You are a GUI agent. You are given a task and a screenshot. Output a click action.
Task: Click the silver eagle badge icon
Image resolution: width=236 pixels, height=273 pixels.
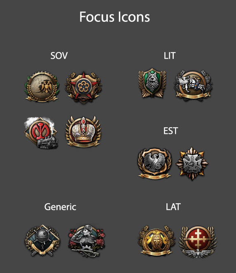pyautogui.click(x=154, y=163)
